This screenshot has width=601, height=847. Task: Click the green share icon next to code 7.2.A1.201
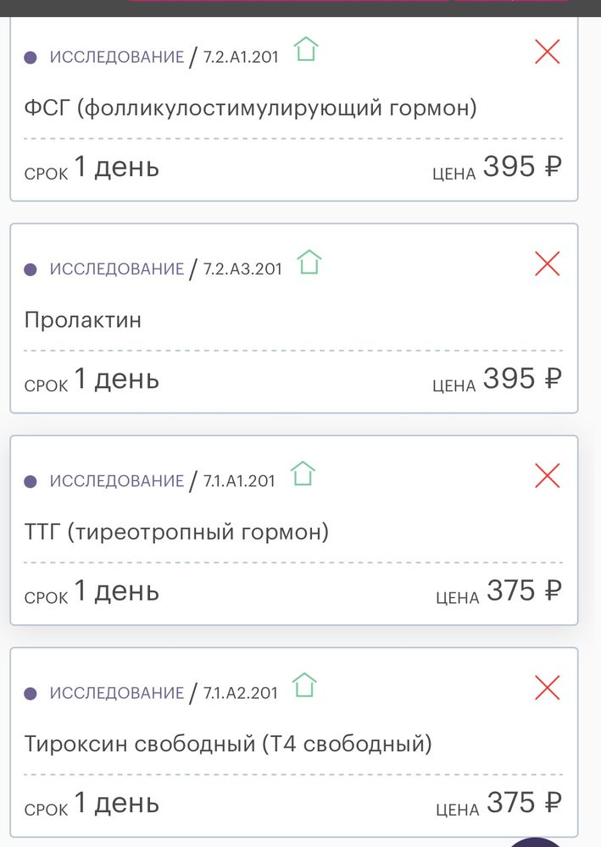[x=305, y=51]
